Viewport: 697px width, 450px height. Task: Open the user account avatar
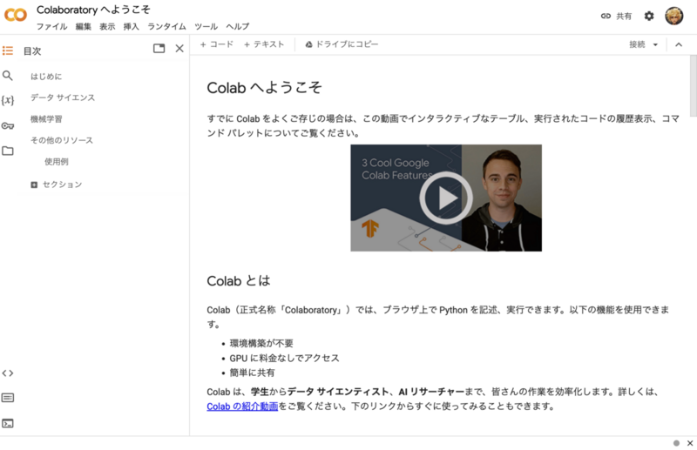[673, 17]
